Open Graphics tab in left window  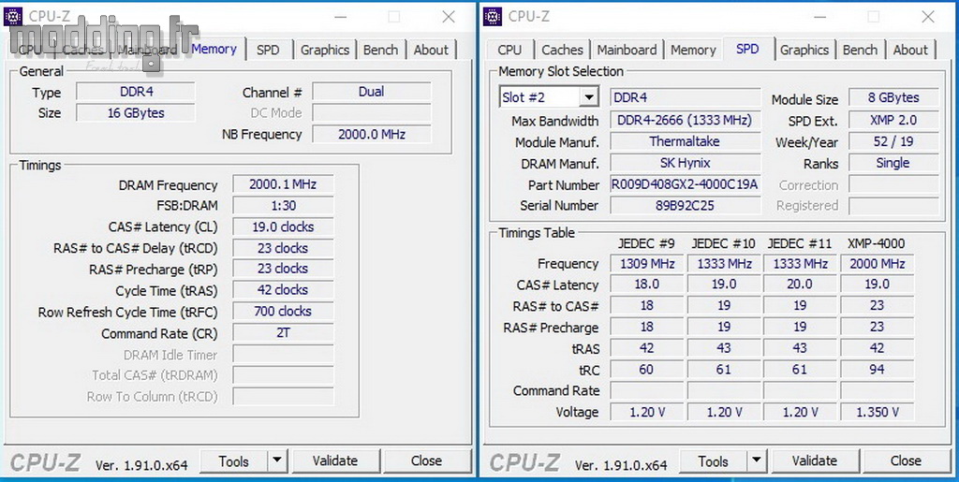point(325,51)
